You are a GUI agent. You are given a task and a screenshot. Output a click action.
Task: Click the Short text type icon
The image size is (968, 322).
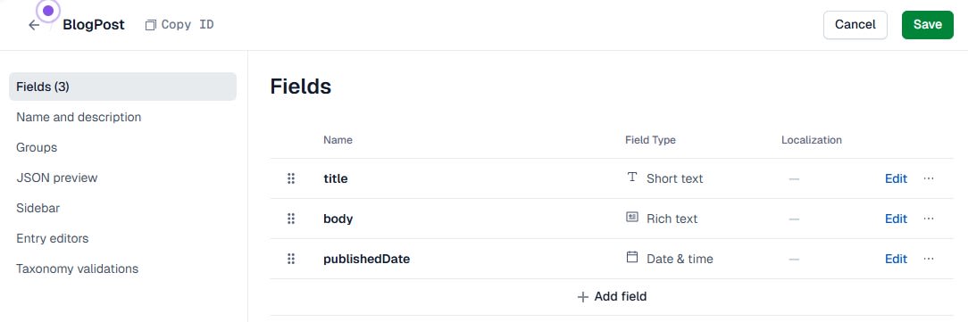point(631,178)
